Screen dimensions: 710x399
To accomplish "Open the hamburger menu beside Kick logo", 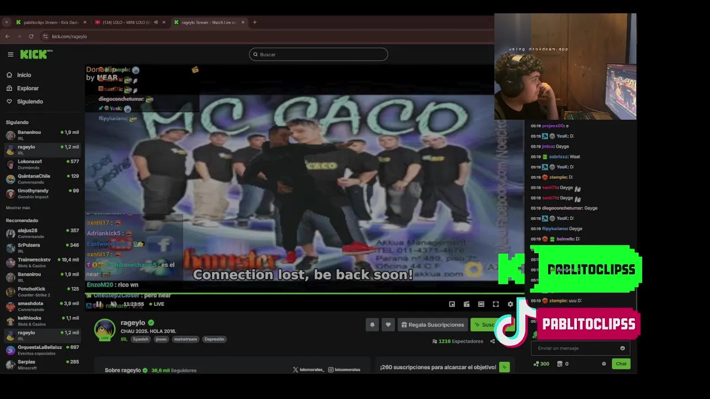I will point(11,54).
